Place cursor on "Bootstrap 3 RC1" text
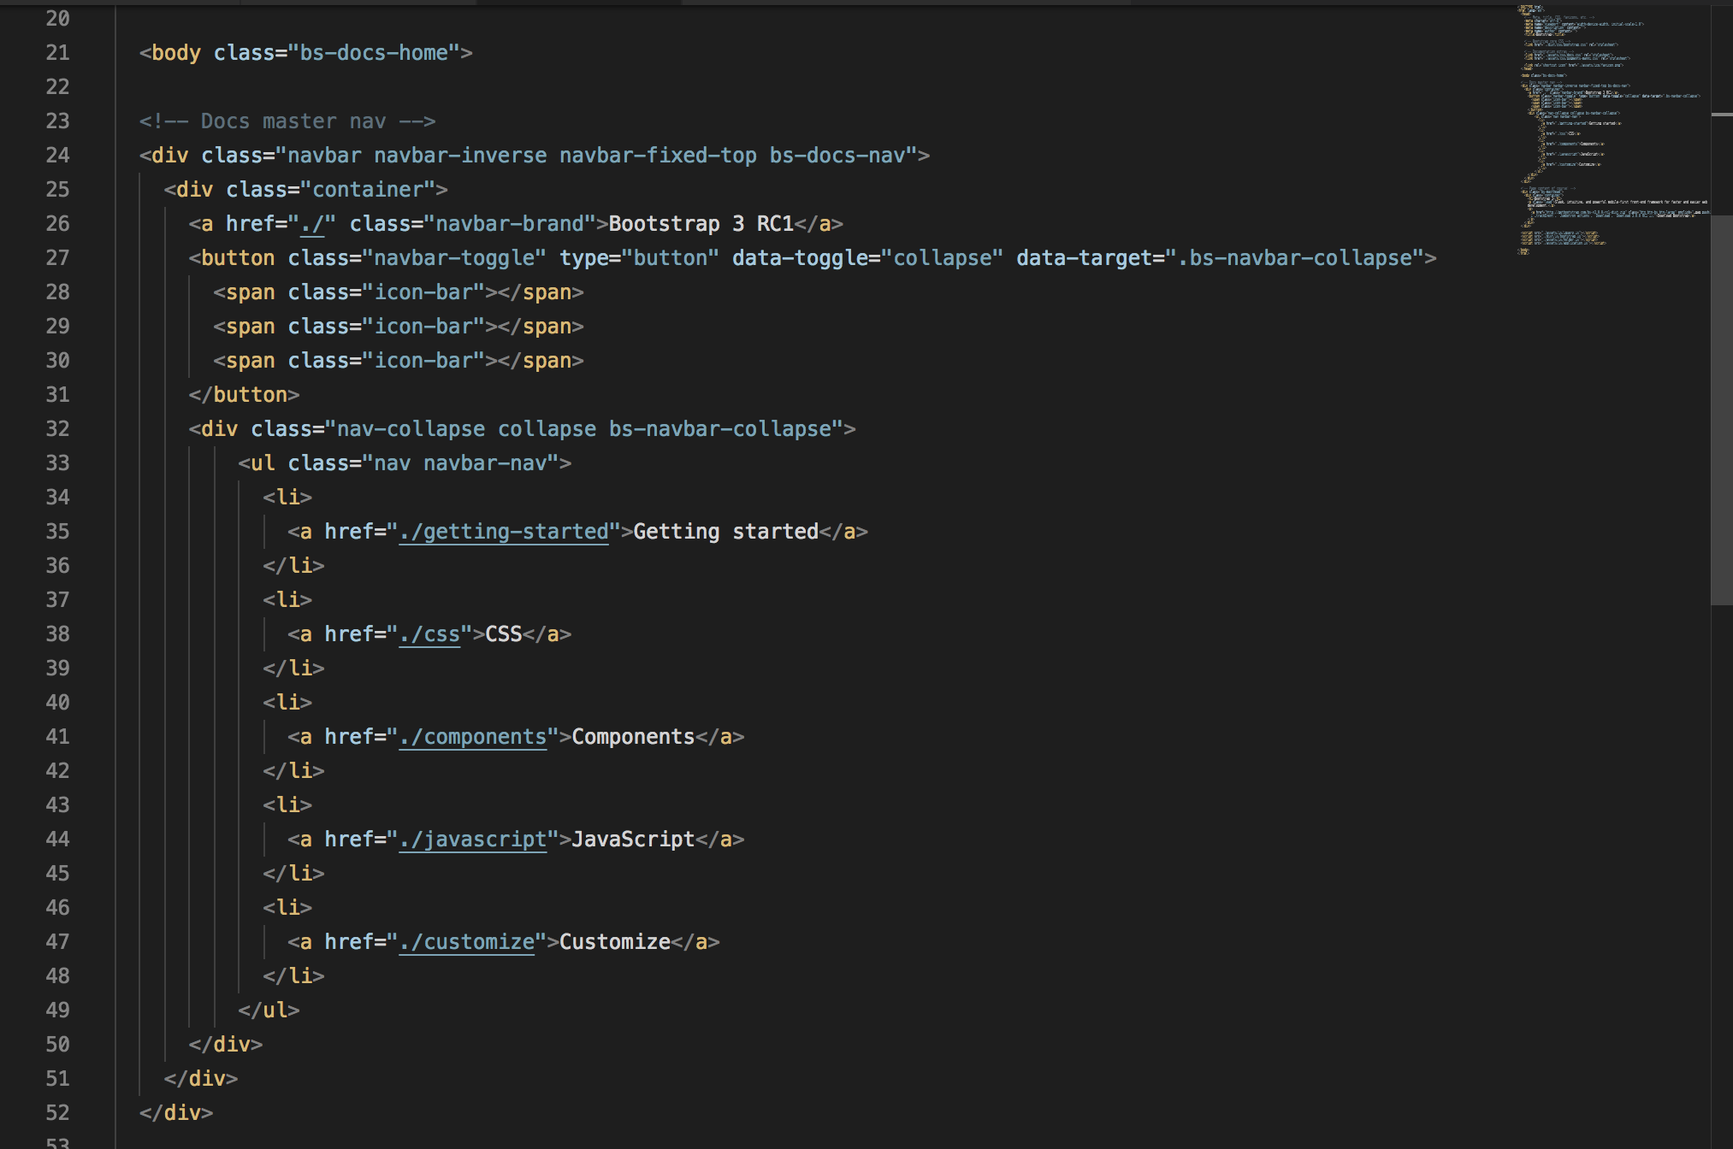1733x1149 pixels. tap(701, 224)
